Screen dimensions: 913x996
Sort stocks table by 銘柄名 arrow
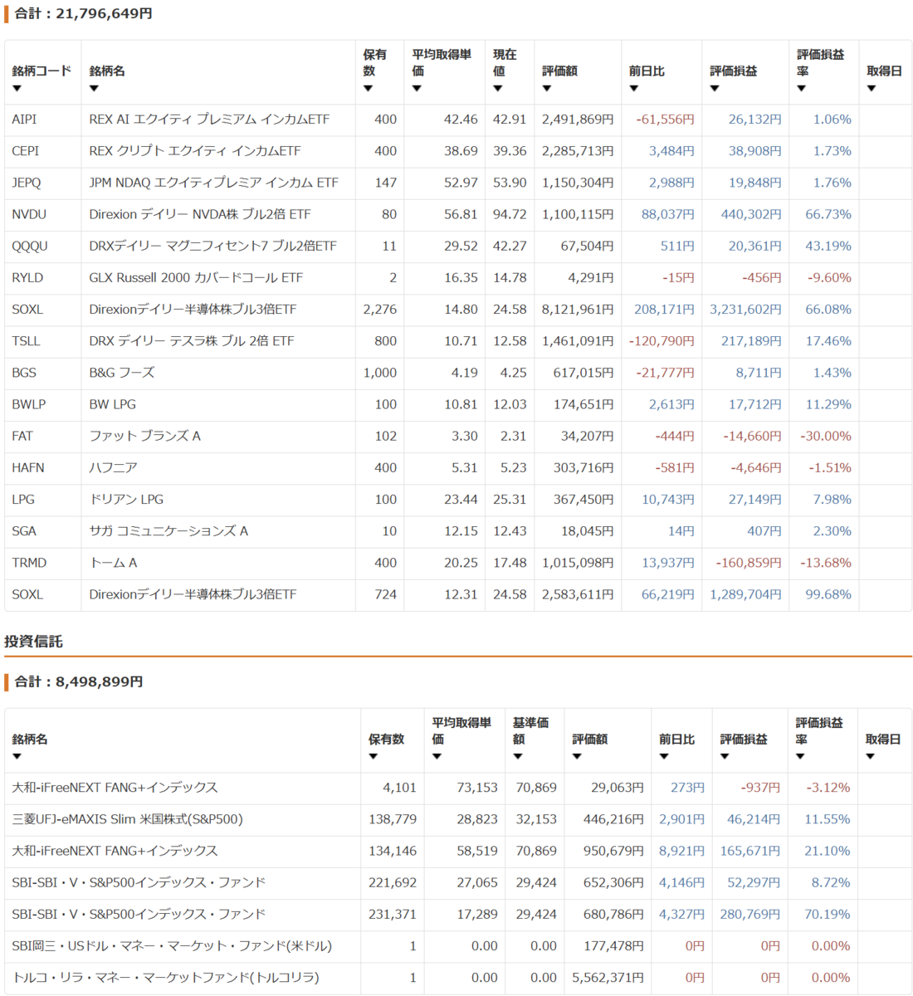point(94,88)
